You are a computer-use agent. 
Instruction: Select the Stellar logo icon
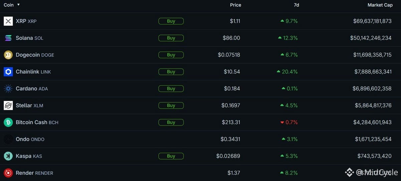tap(8, 105)
